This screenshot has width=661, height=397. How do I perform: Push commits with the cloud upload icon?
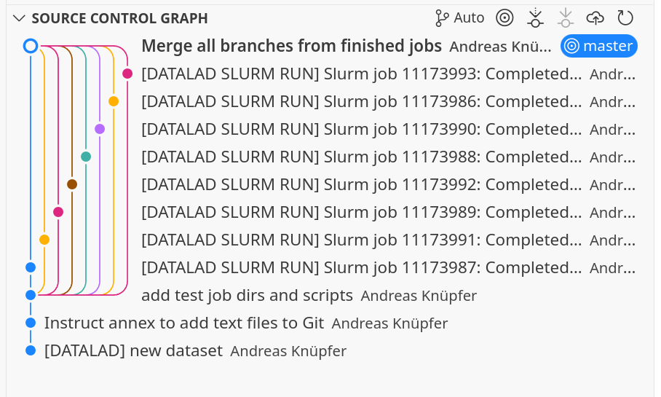pyautogui.click(x=595, y=18)
